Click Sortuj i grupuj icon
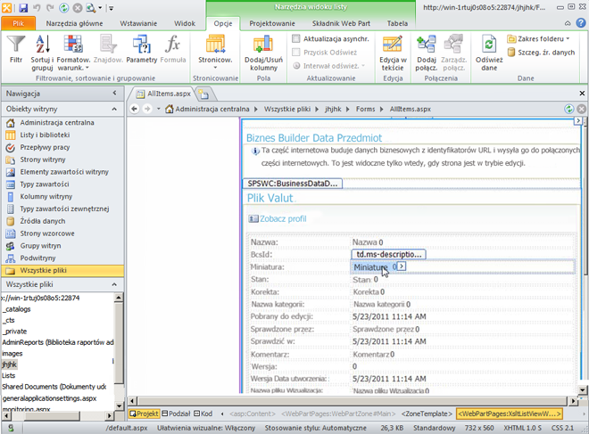This screenshot has height=434, width=589. [42, 53]
